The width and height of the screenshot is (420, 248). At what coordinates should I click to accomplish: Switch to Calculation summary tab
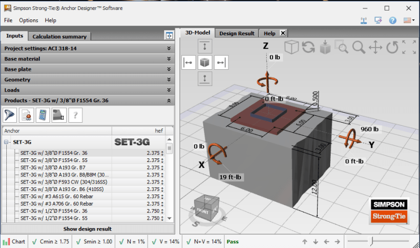pyautogui.click(x=59, y=37)
